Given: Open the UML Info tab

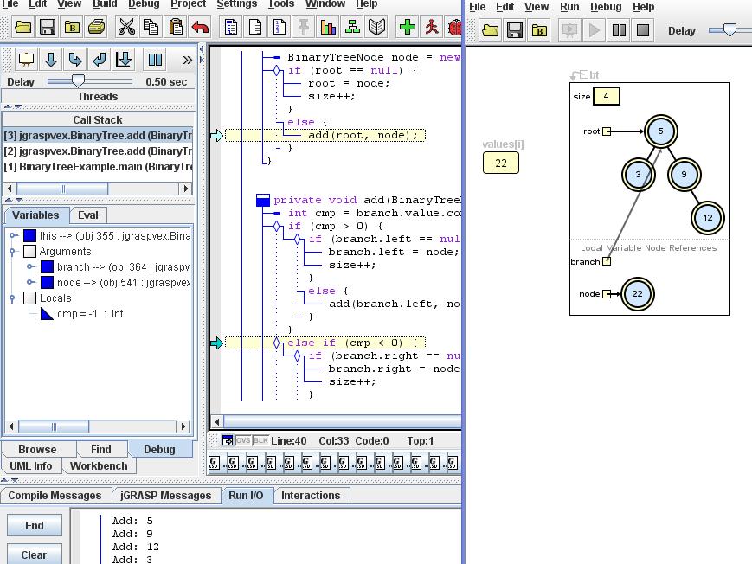Looking at the screenshot, I should [31, 465].
